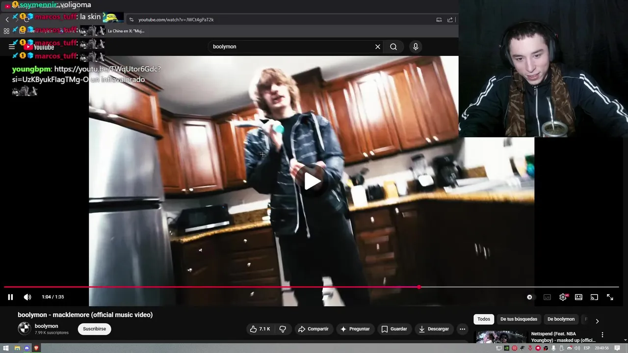Seek using the red video progress bar
The image size is (628, 353).
pos(311,287)
